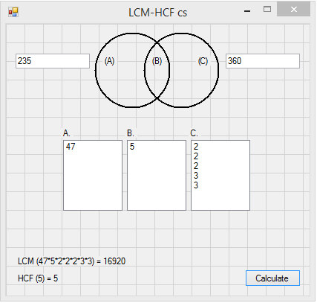Select the last 3 in list C

pyautogui.click(x=220, y=185)
